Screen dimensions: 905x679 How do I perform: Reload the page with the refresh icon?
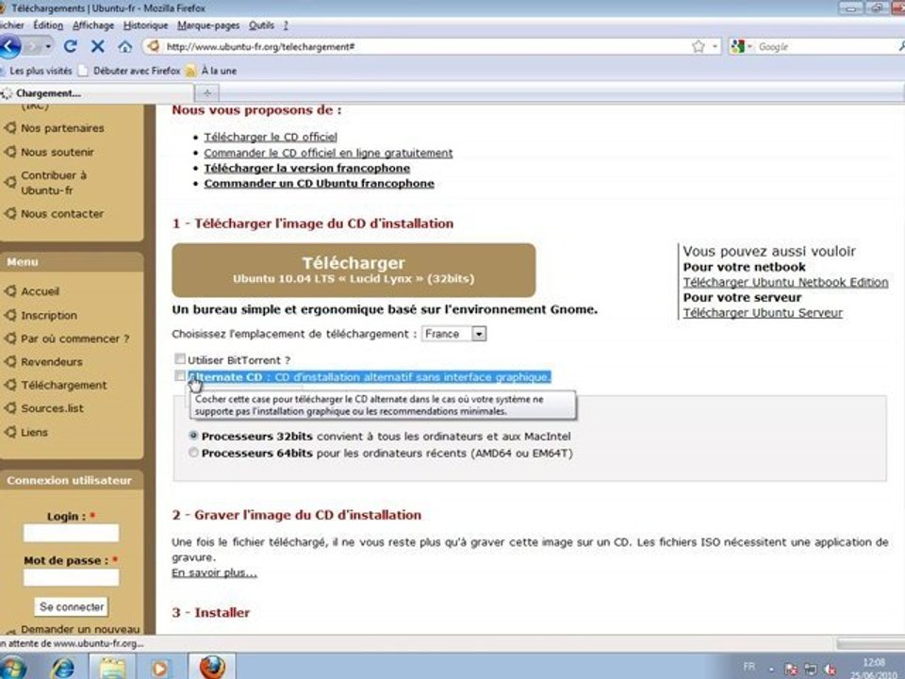71,46
